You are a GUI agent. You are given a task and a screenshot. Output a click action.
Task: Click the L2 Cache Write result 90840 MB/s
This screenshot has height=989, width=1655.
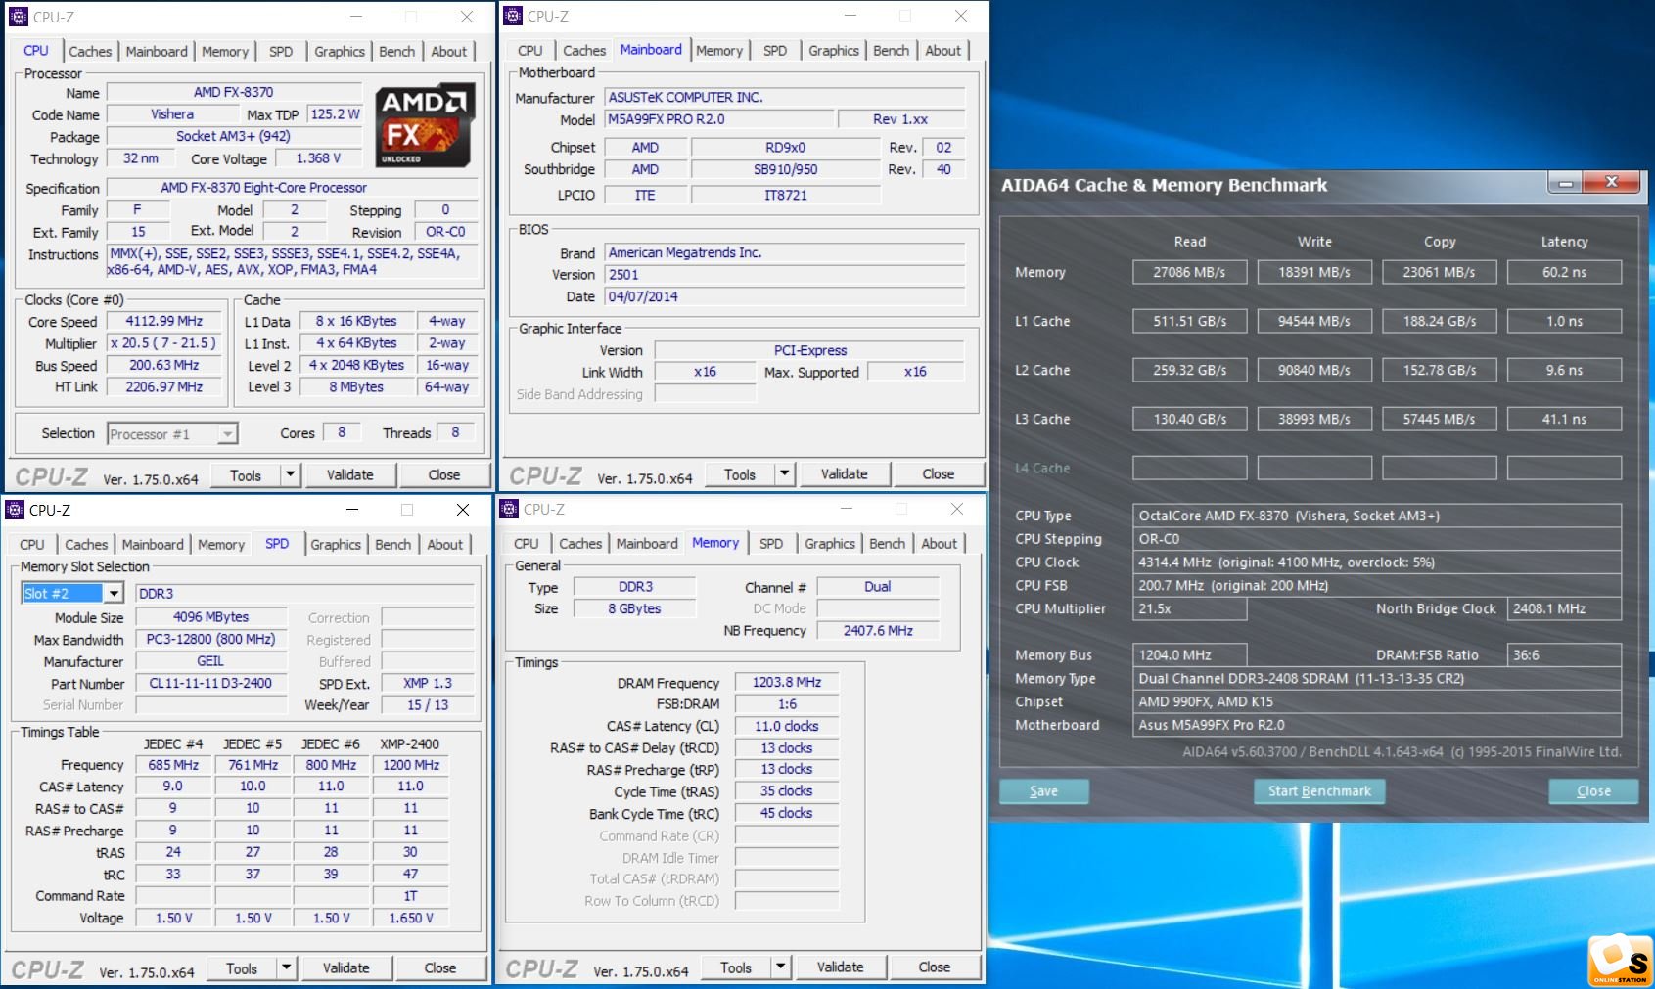click(1313, 370)
